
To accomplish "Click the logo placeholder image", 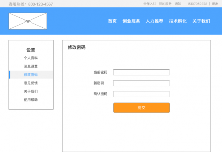I will 28,21.
